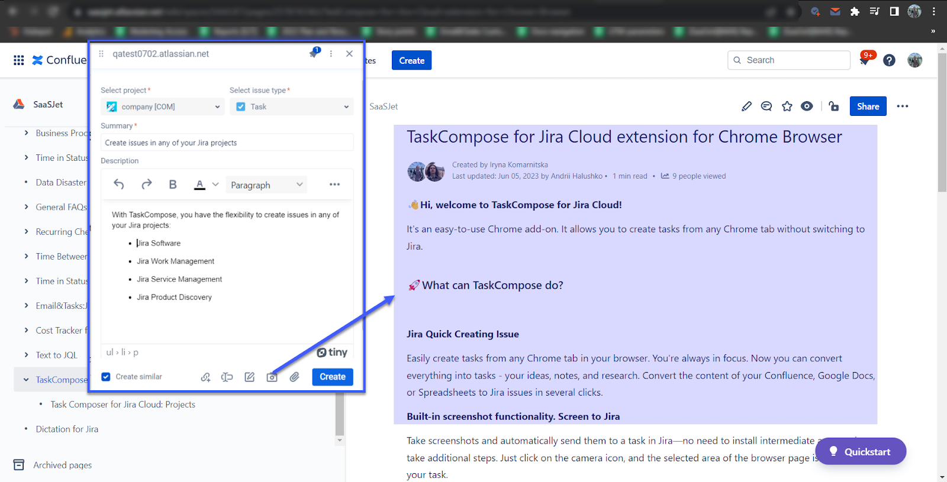Open Chrome three-dot menu
Image resolution: width=947 pixels, height=482 pixels.
click(934, 11)
